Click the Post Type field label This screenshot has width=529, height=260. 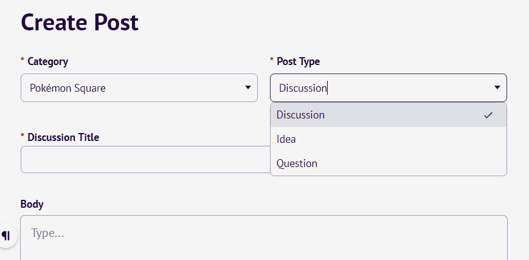pyautogui.click(x=298, y=62)
